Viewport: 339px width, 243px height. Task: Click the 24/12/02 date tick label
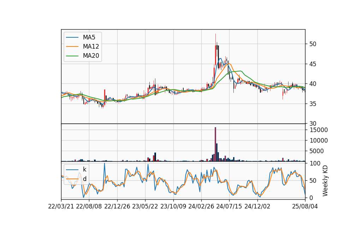[257, 206]
